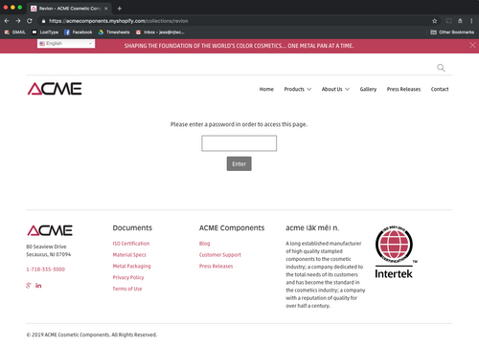Open Press Releases in the footer

[216, 267]
